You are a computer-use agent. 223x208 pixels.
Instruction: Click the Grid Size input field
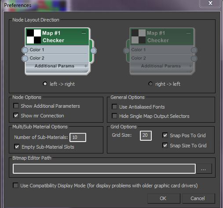click(146, 135)
